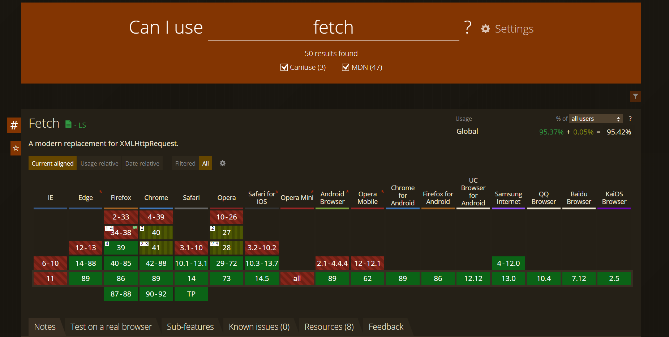This screenshot has height=337, width=669.
Task: Toggle the MDN results checkbox
Action: click(346, 67)
